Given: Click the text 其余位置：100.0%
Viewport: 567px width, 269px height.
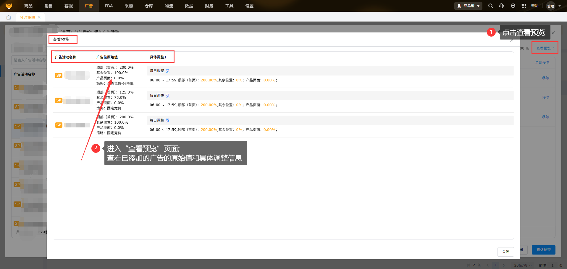Looking at the screenshot, I should (x=112, y=122).
